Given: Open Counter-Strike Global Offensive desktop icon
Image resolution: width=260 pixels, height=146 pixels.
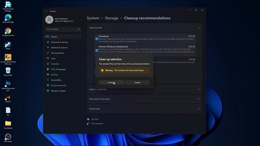Looking at the screenshot, I should 8,59.
